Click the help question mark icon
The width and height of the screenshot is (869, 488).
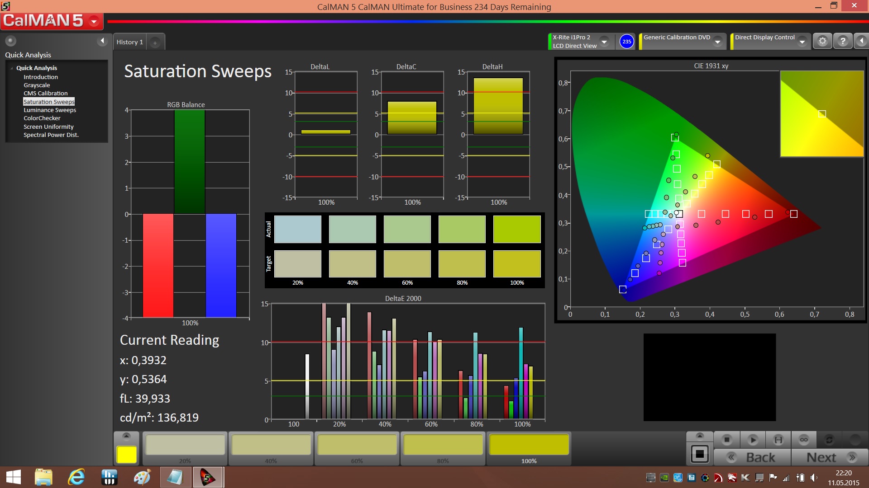click(x=842, y=41)
